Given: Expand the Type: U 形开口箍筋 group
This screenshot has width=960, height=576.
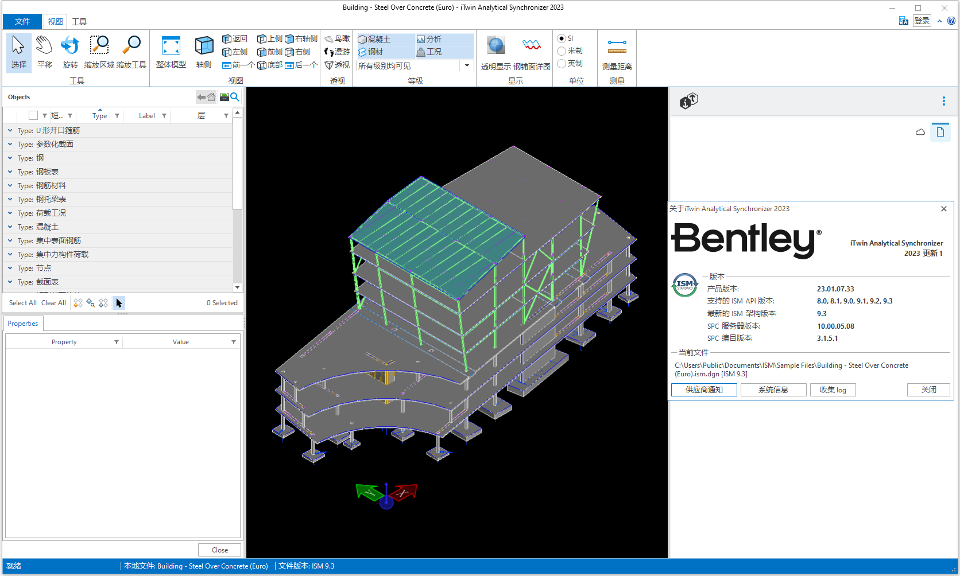Looking at the screenshot, I should click(x=10, y=130).
